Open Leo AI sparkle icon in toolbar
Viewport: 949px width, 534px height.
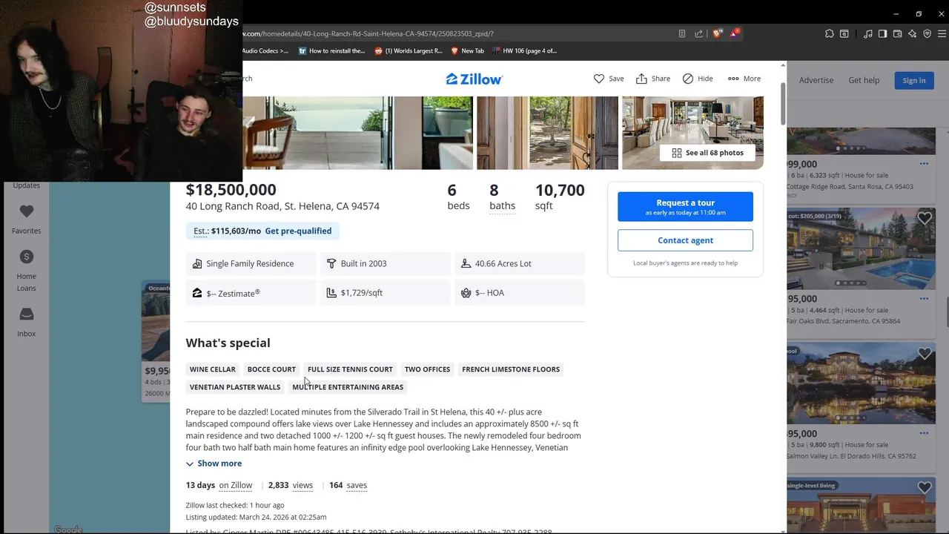tap(912, 33)
